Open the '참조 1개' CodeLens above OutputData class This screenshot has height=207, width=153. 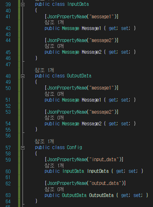coord(44,70)
